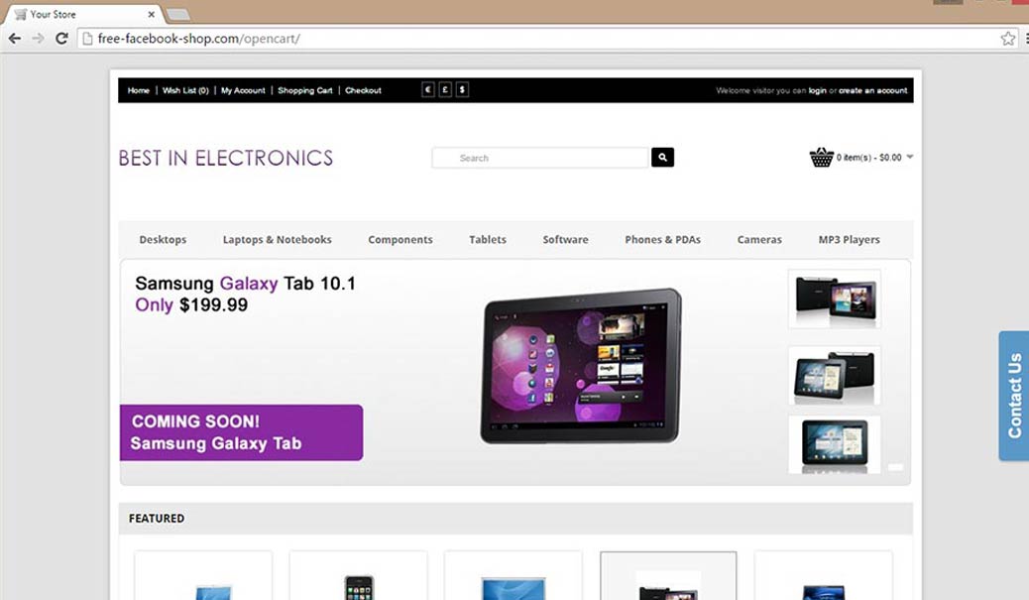Open Laptops & Notebooks category
This screenshot has width=1029, height=600.
[277, 240]
